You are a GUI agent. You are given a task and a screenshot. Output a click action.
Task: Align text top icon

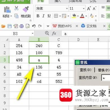(103, 8)
